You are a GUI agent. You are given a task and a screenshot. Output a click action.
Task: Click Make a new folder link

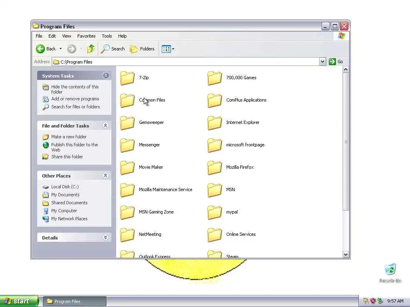[69, 137]
